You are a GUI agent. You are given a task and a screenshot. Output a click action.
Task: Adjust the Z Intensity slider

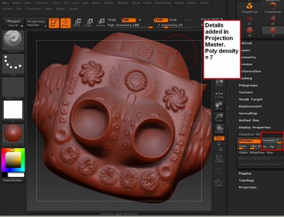177,26
